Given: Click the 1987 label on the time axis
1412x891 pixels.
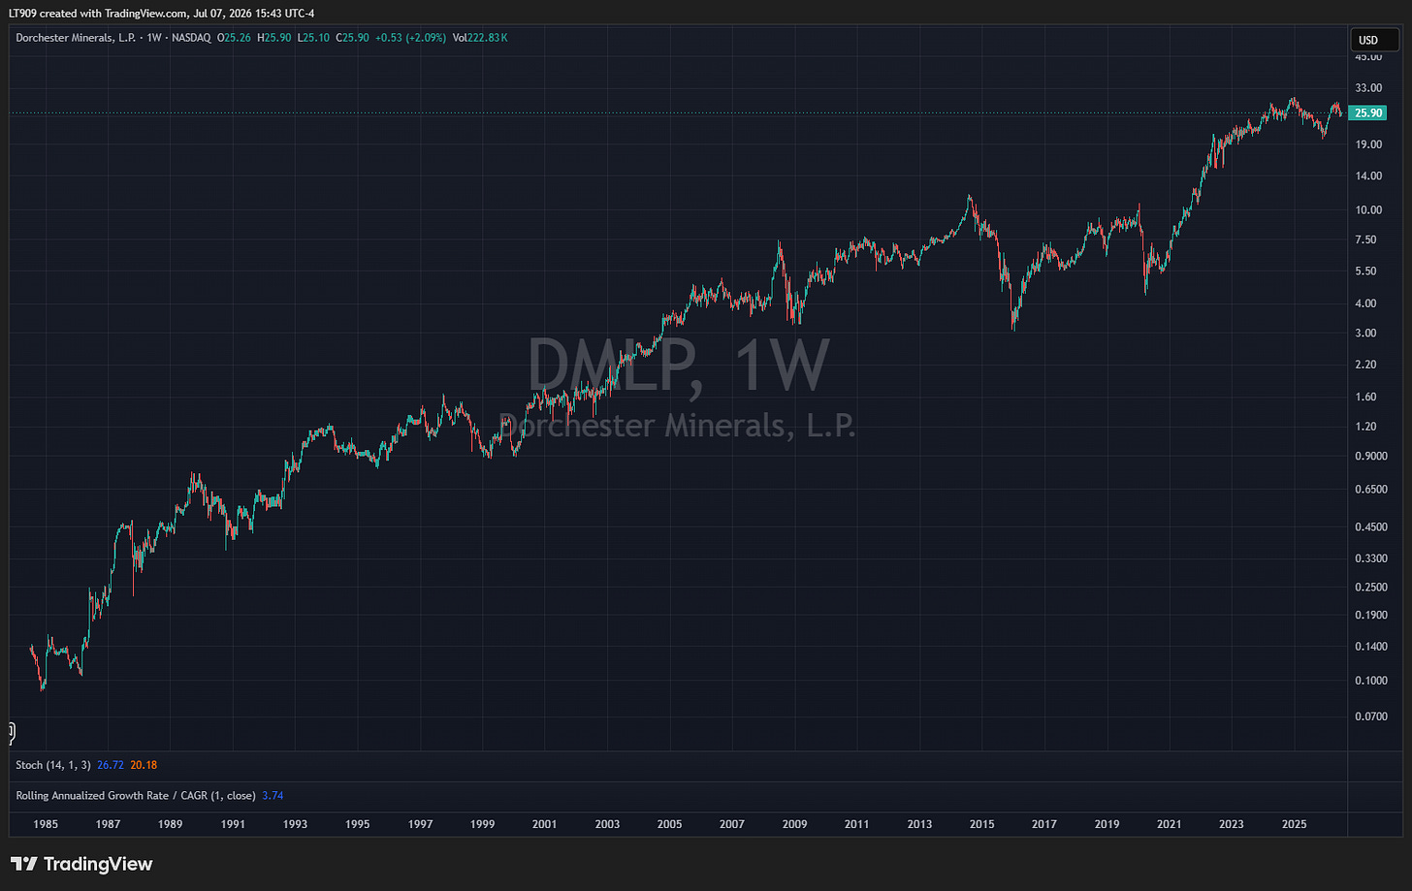Looking at the screenshot, I should [x=108, y=824].
